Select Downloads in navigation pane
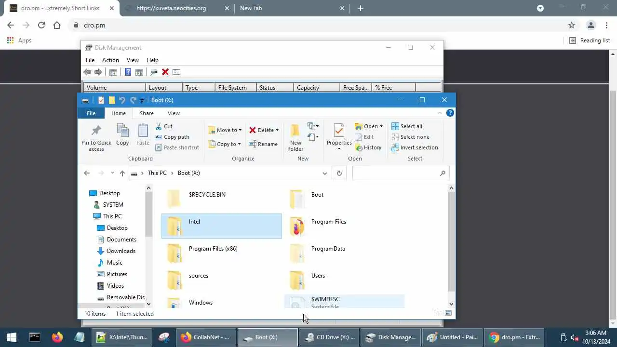The width and height of the screenshot is (617, 347). pyautogui.click(x=121, y=251)
